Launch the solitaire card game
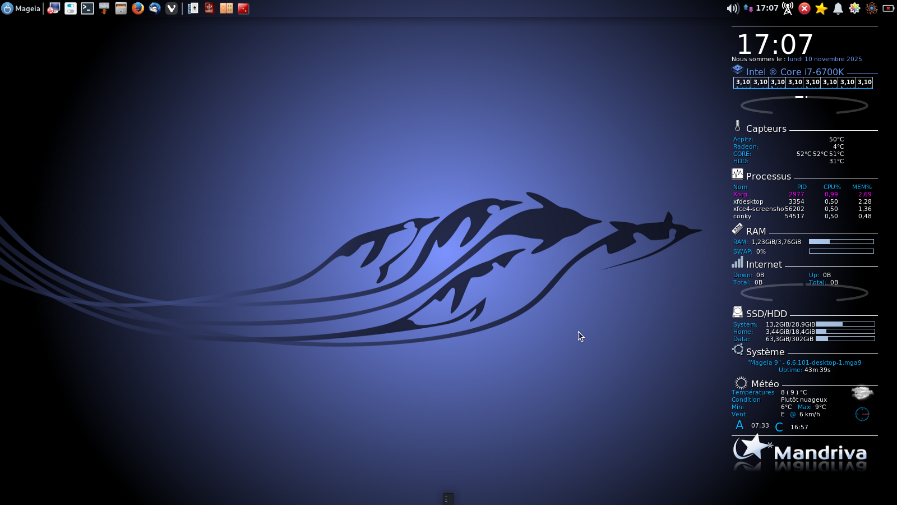The height and width of the screenshot is (505, 897). coord(193,8)
